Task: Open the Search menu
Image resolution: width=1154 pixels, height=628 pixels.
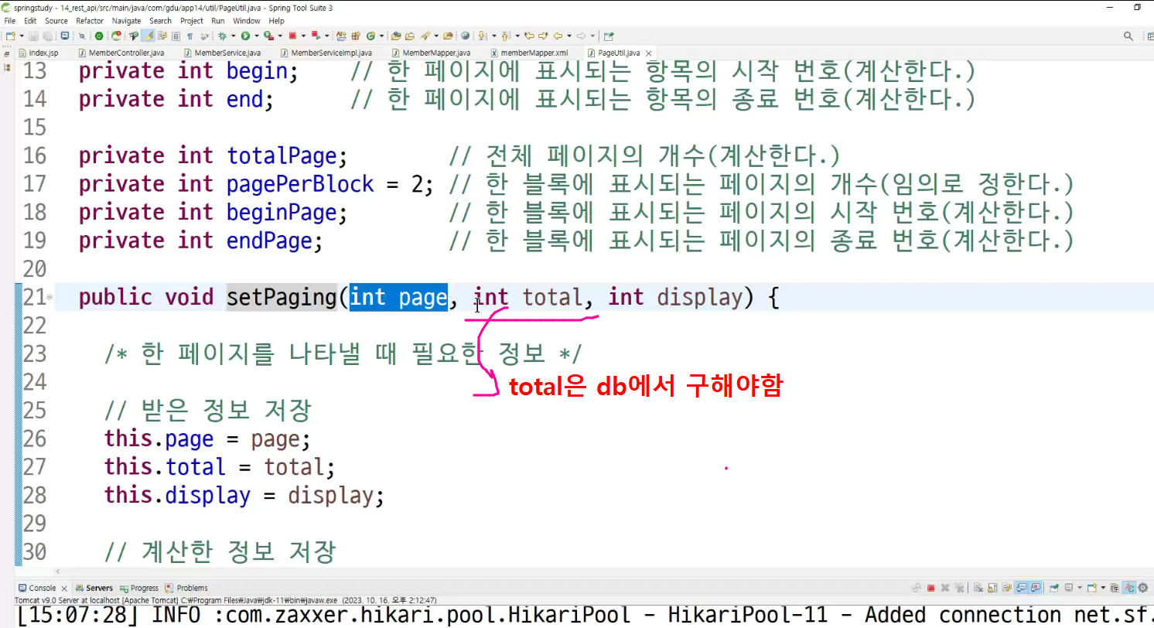Action: click(x=161, y=21)
